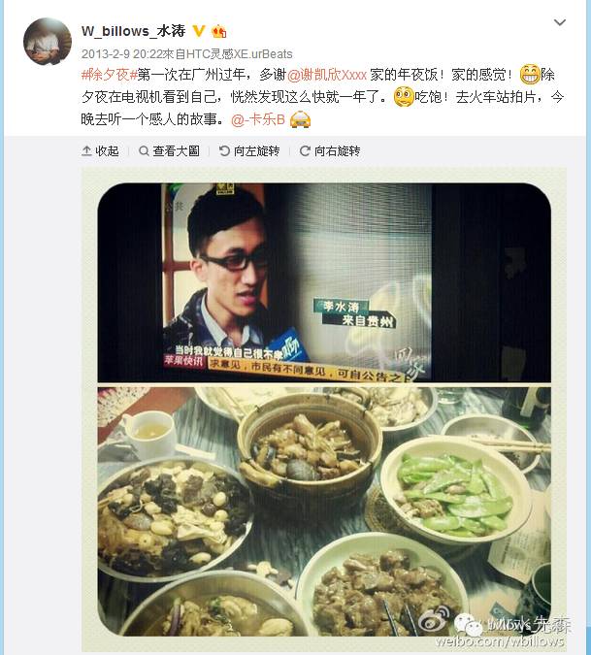Rotate the image right with 向右旋转

pos(330,150)
